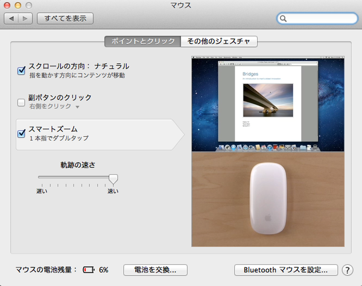The image size is (362, 286).
Task: Click the back arrow navigation button
Action: point(11,19)
